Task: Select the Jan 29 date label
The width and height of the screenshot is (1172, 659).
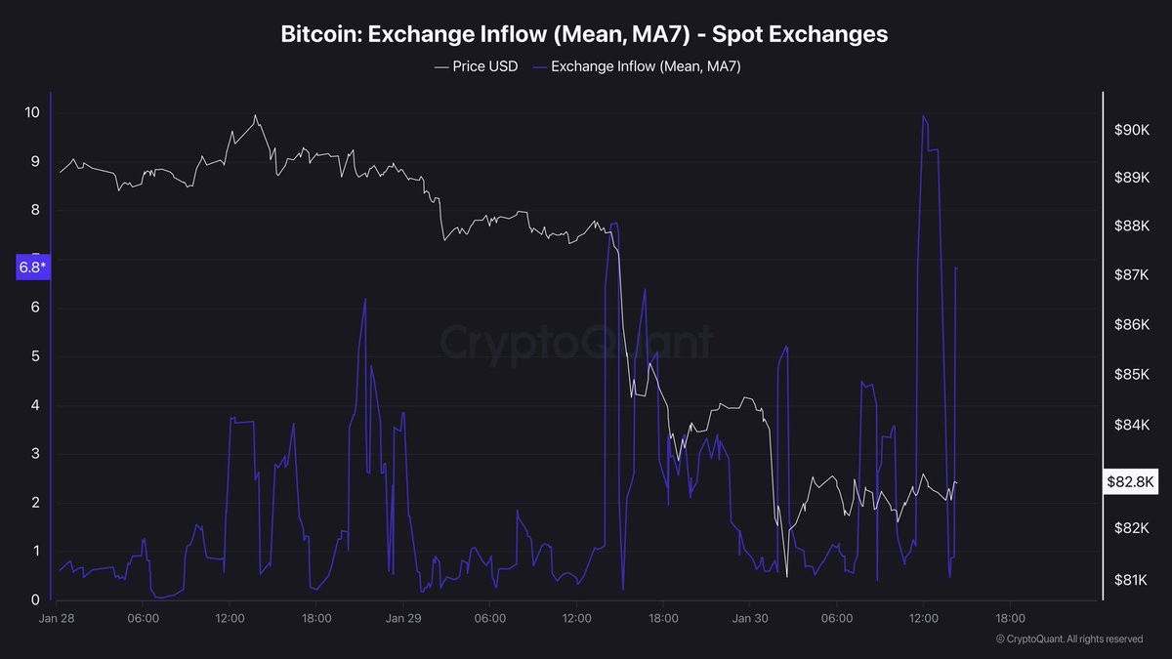Action: tap(403, 618)
